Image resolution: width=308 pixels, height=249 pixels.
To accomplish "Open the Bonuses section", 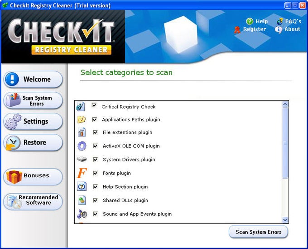I will pyautogui.click(x=33, y=177).
